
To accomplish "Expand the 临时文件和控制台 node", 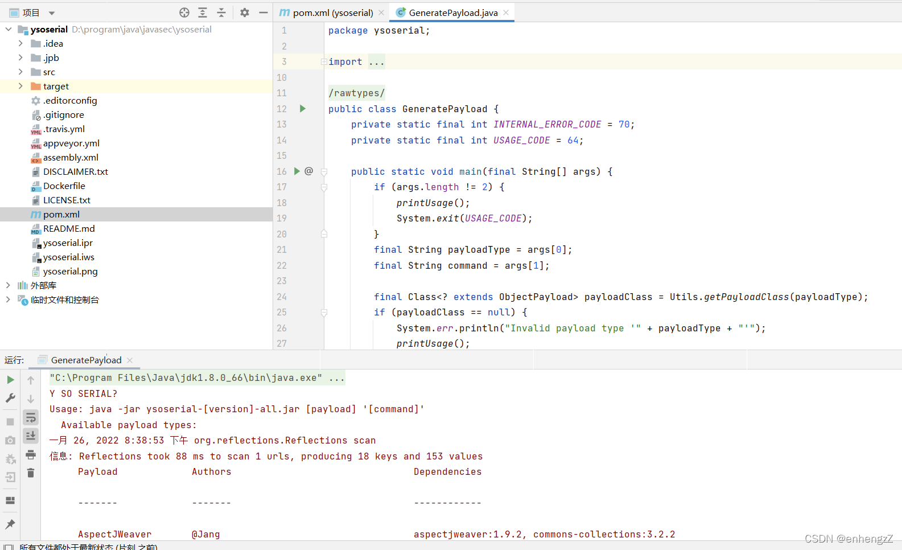I will point(8,299).
